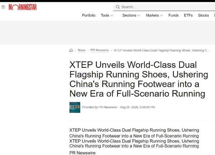
Task: Expand the Tools dropdown
Action: 107,15
